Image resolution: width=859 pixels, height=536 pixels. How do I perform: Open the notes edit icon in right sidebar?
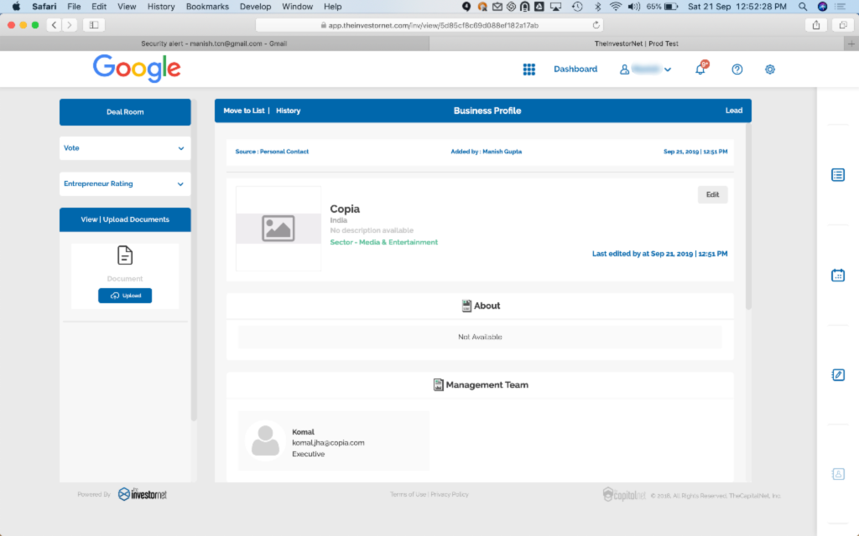coord(838,374)
